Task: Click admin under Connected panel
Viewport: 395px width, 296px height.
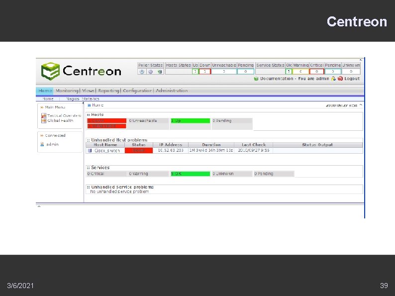Action: pos(52,144)
